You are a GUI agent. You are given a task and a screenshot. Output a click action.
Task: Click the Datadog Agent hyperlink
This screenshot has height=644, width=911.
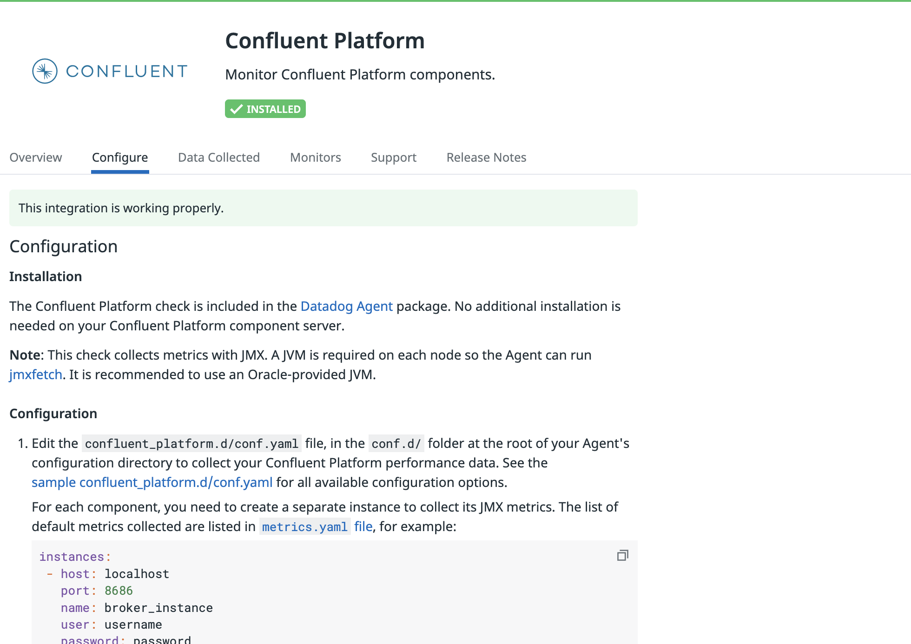346,306
